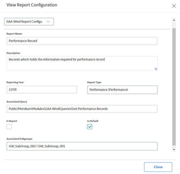Click the Associated Query path field
180x174 pixels.
pyautogui.click(x=82, y=109)
